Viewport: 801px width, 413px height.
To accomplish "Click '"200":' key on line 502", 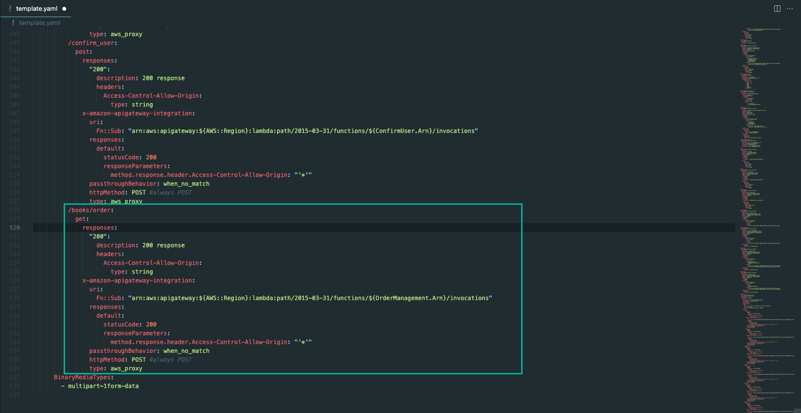I will [x=100, y=69].
